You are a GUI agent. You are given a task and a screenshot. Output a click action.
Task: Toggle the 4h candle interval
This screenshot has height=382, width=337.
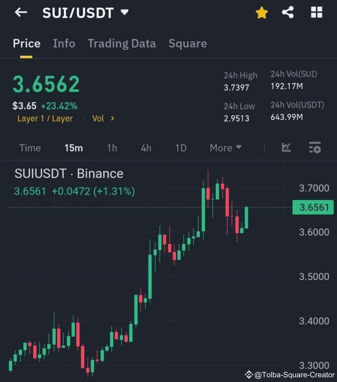click(146, 148)
